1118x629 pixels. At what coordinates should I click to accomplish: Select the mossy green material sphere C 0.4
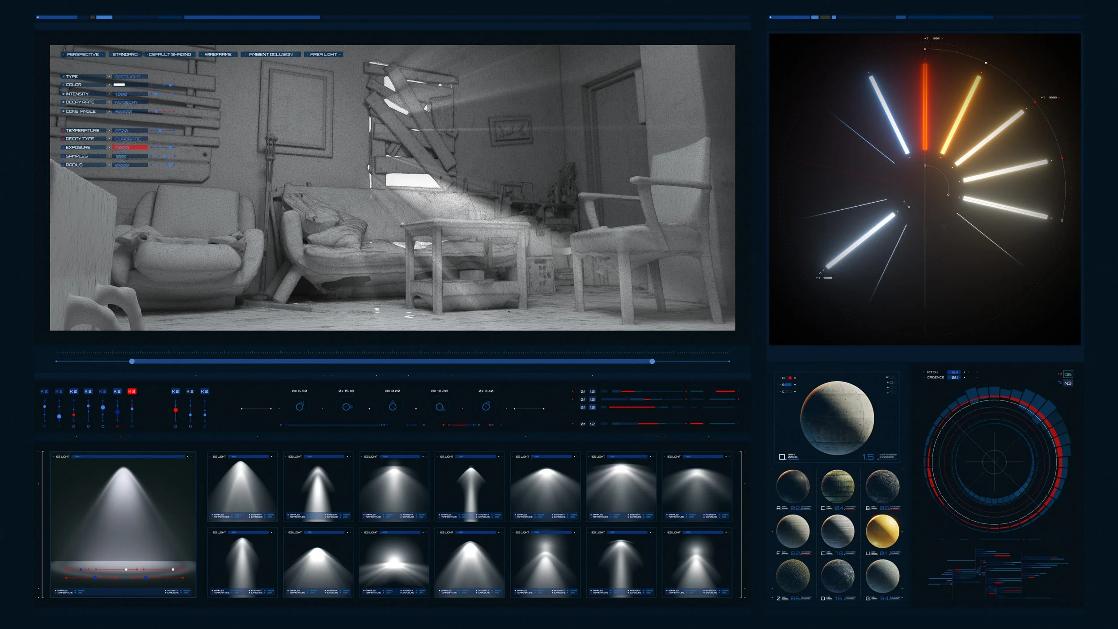(838, 486)
